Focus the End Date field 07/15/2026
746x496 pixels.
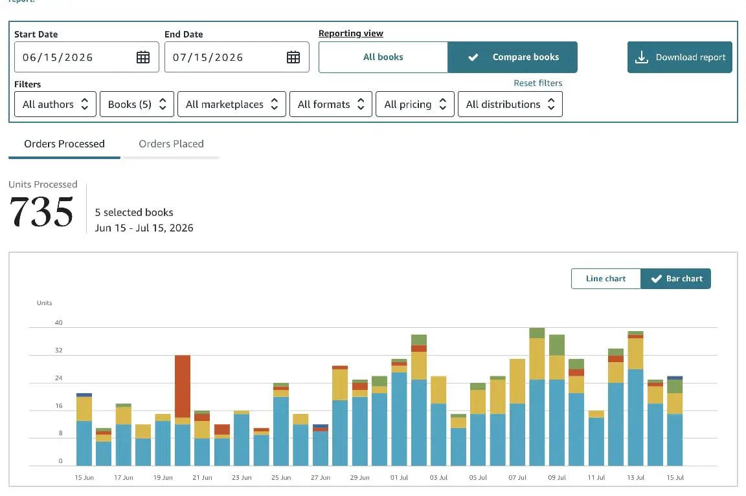coord(237,57)
